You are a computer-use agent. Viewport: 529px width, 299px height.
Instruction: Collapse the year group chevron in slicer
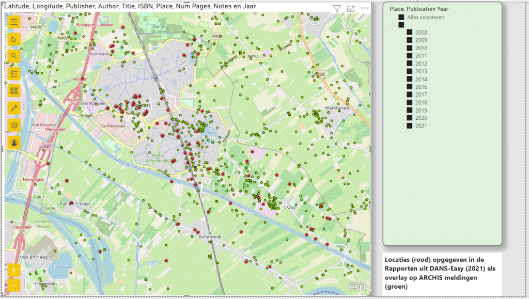pos(392,25)
